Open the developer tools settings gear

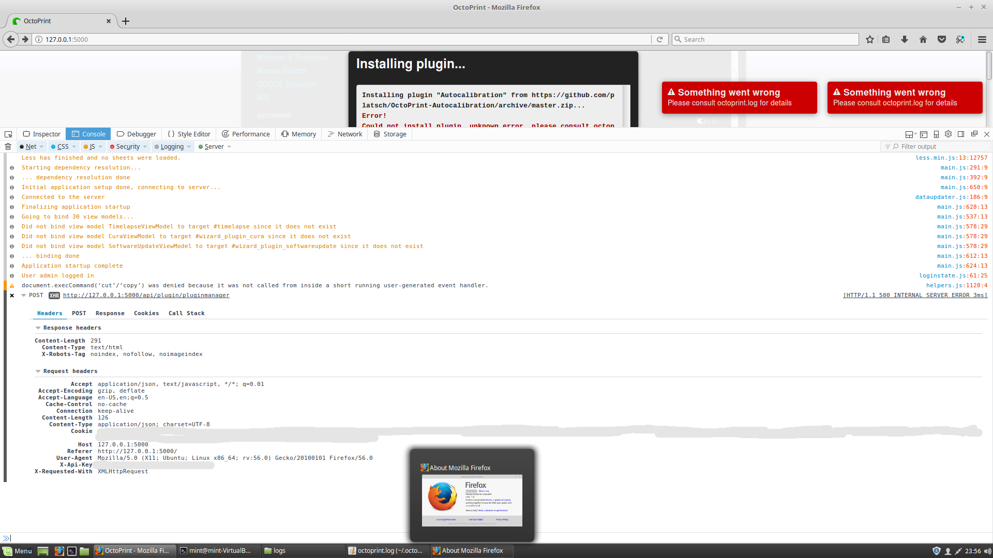pos(948,134)
